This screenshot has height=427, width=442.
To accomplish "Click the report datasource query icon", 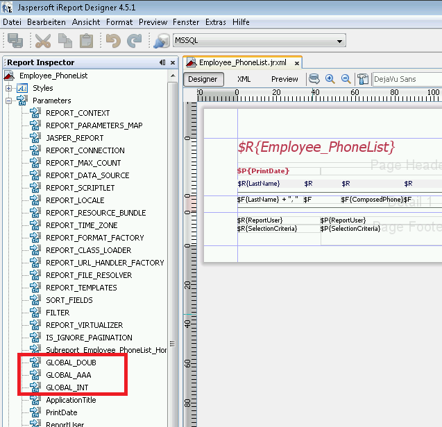I will coord(314,79).
